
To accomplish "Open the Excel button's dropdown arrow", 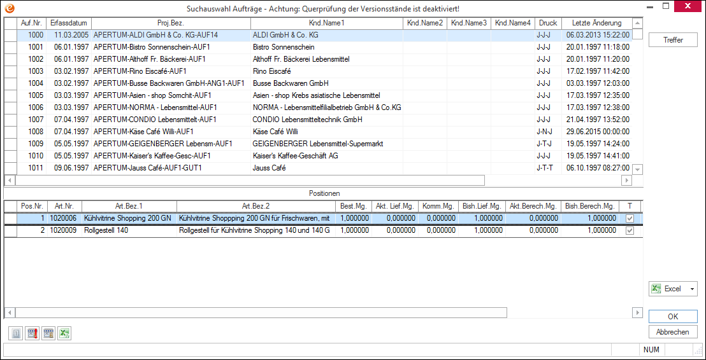I will (x=691, y=289).
